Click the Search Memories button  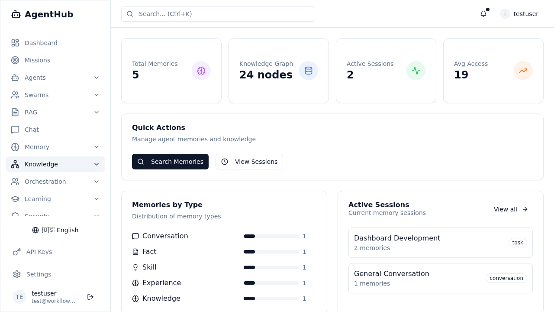(x=170, y=162)
